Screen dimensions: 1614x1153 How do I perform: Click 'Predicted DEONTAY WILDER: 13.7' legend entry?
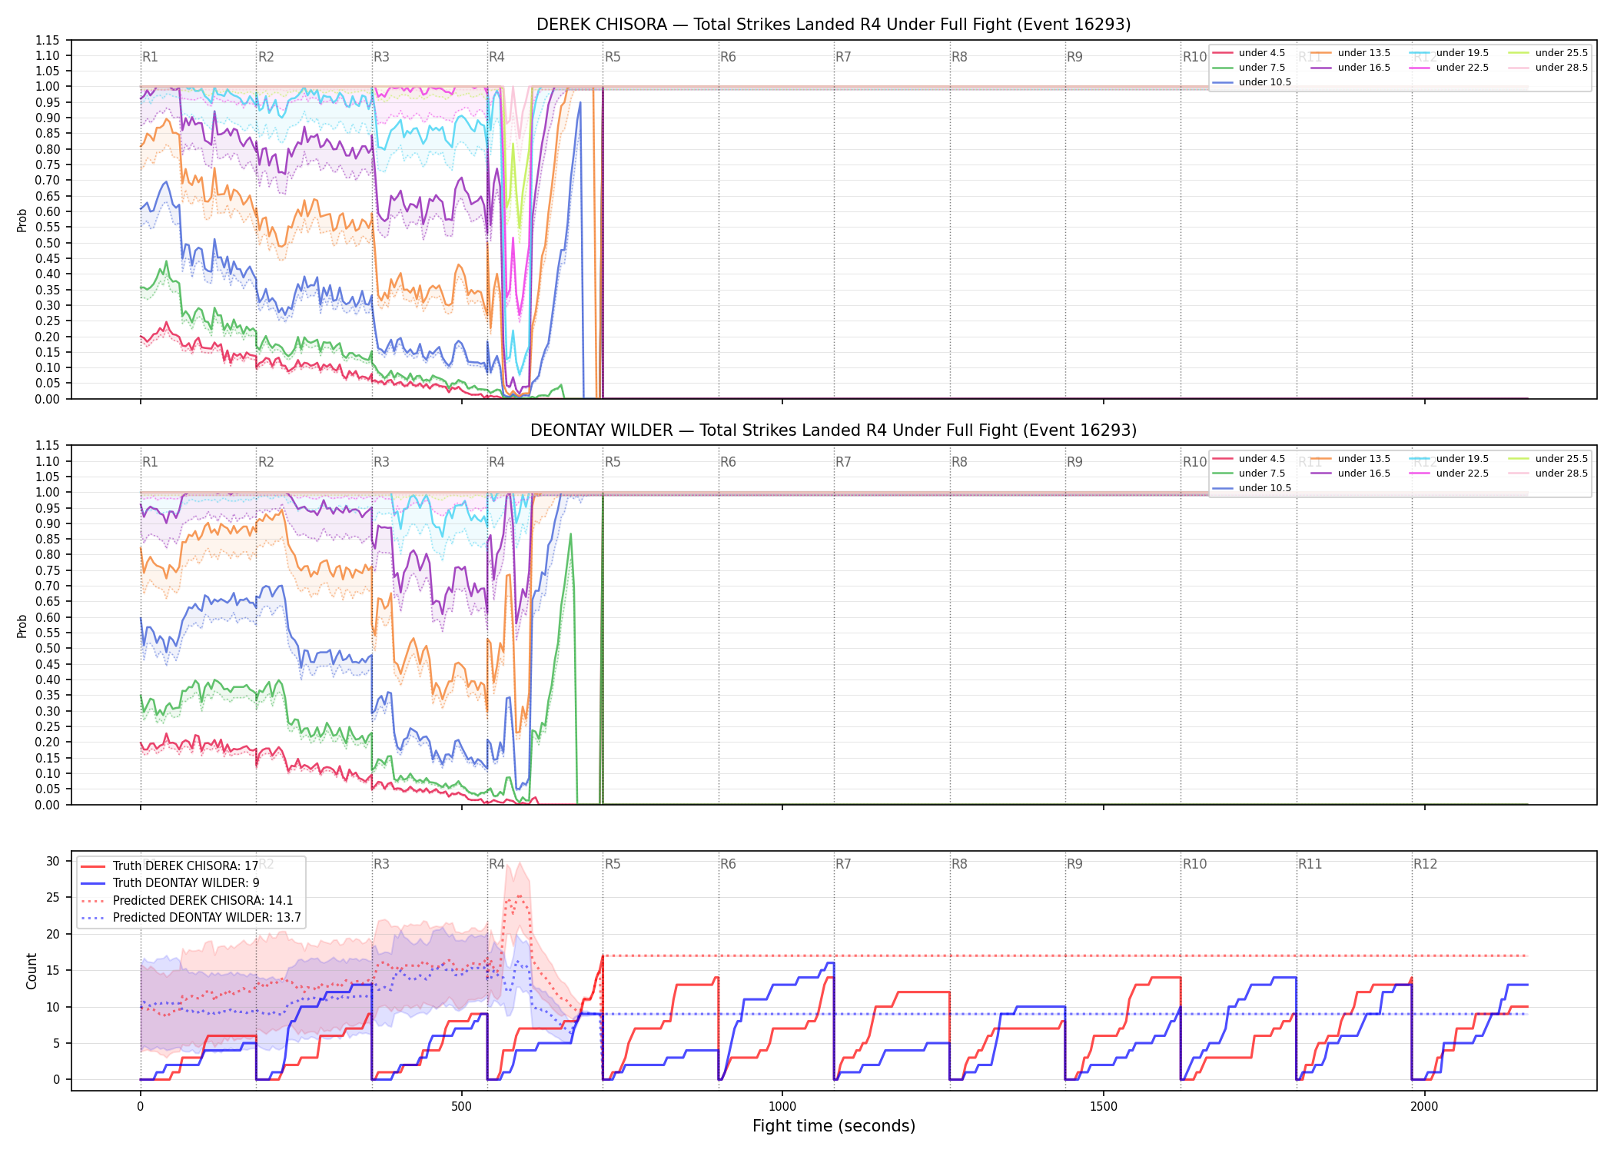pos(191,918)
